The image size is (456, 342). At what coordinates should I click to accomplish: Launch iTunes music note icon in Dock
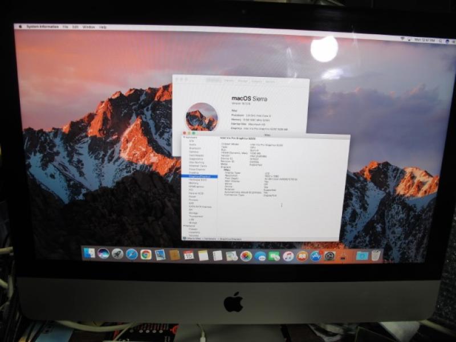pos(288,256)
